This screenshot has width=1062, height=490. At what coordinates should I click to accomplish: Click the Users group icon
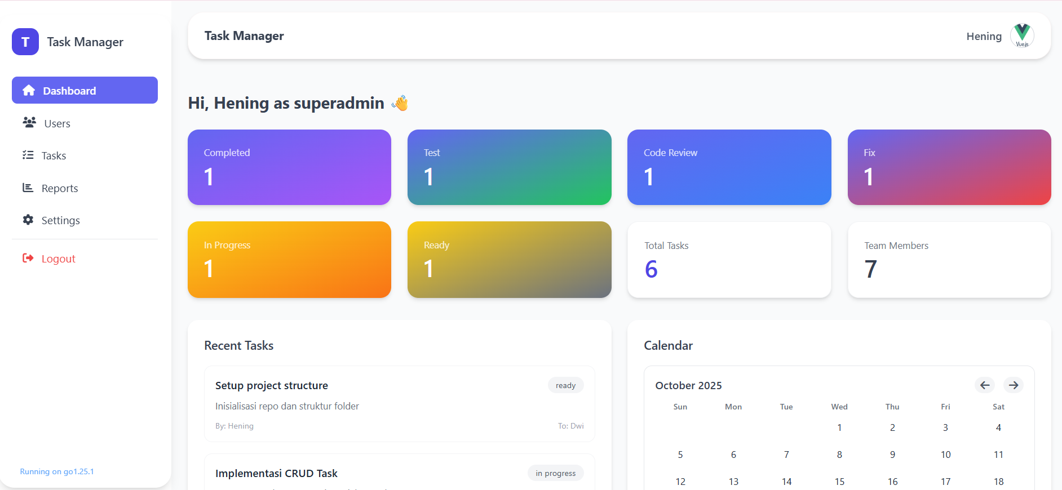[x=29, y=123]
